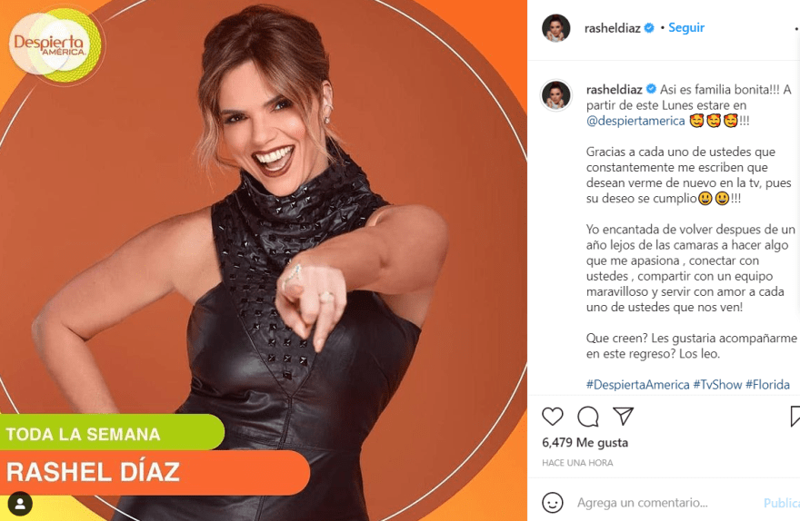
Task: Open comments via speech bubble icon
Action: point(588,416)
